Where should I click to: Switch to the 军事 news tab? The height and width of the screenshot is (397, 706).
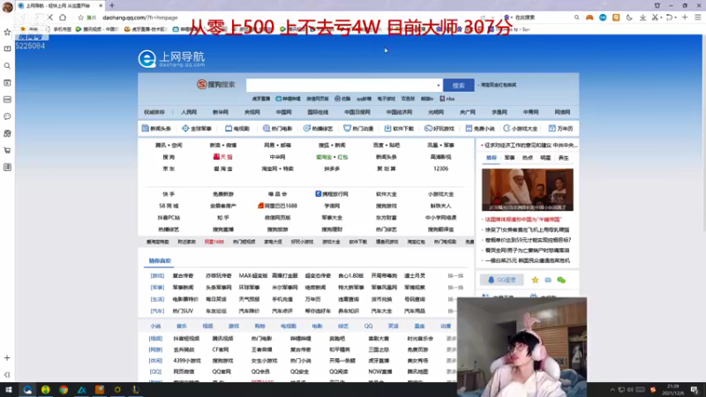pyautogui.click(x=509, y=158)
